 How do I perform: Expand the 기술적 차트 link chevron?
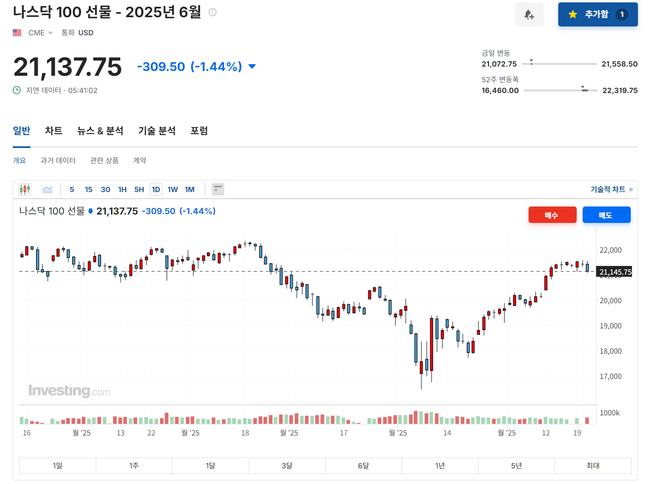(x=630, y=189)
